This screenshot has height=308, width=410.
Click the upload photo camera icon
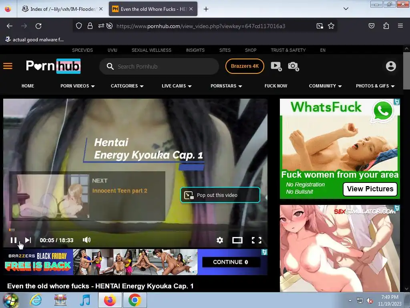[293, 66]
